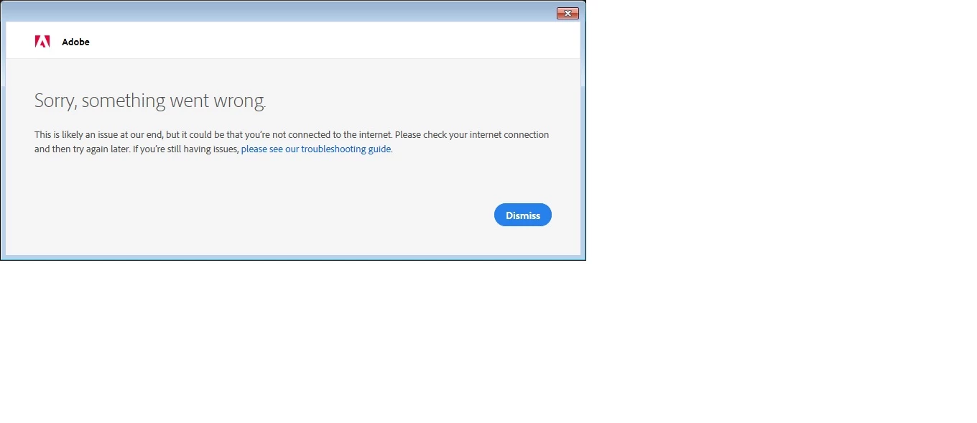The height and width of the screenshot is (423, 977).
Task: Click the Adobe logo icon
Action: tap(42, 42)
